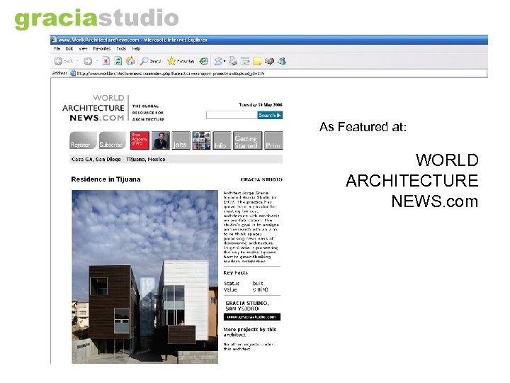Click 'GRACIA STUDIO, SAN YSIDRO' text
This screenshot has width=510, height=383.
(x=247, y=306)
